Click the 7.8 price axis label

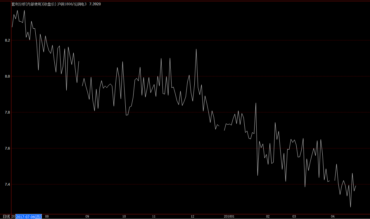[x=8, y=112]
